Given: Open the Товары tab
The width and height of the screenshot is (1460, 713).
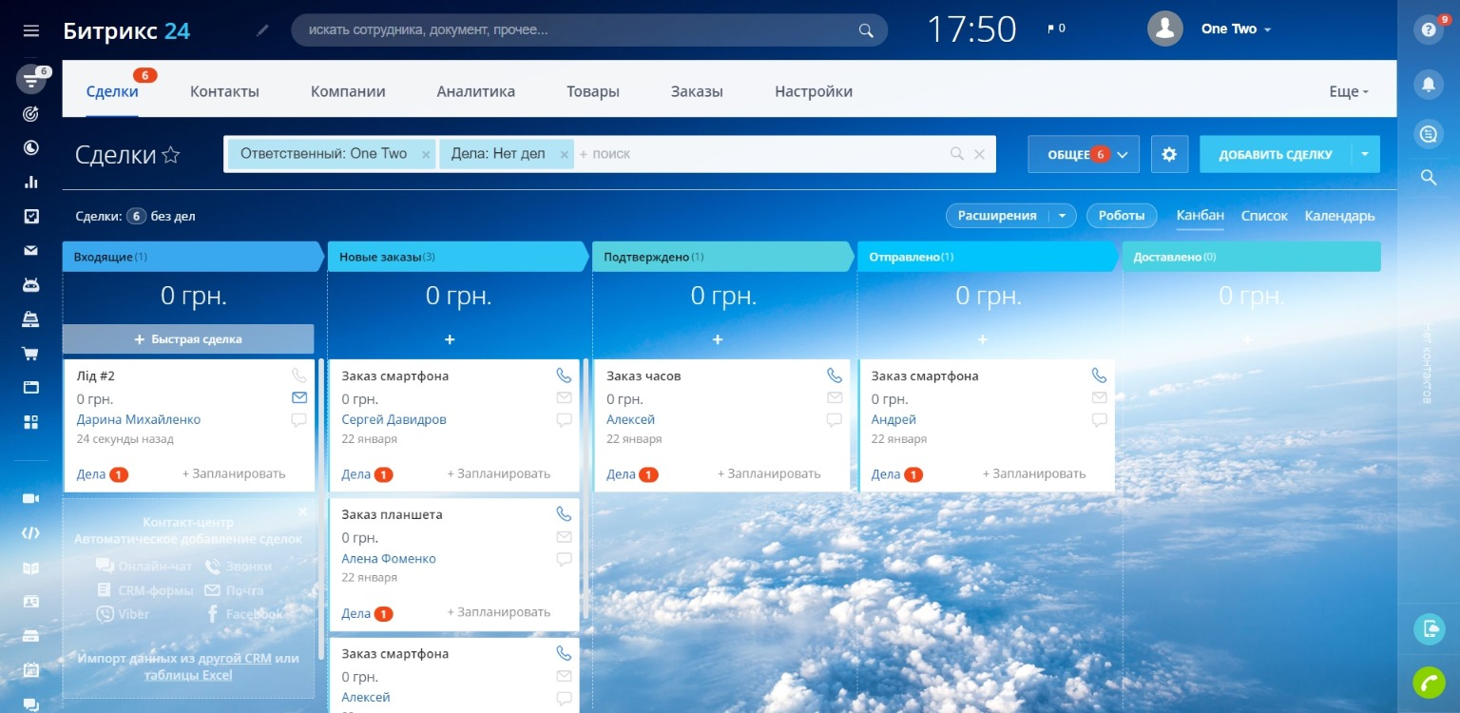Looking at the screenshot, I should [x=593, y=92].
